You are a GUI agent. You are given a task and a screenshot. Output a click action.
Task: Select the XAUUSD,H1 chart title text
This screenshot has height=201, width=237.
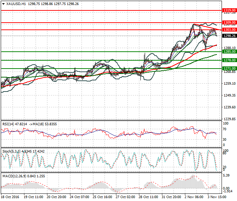pyautogui.click(x=16, y=4)
